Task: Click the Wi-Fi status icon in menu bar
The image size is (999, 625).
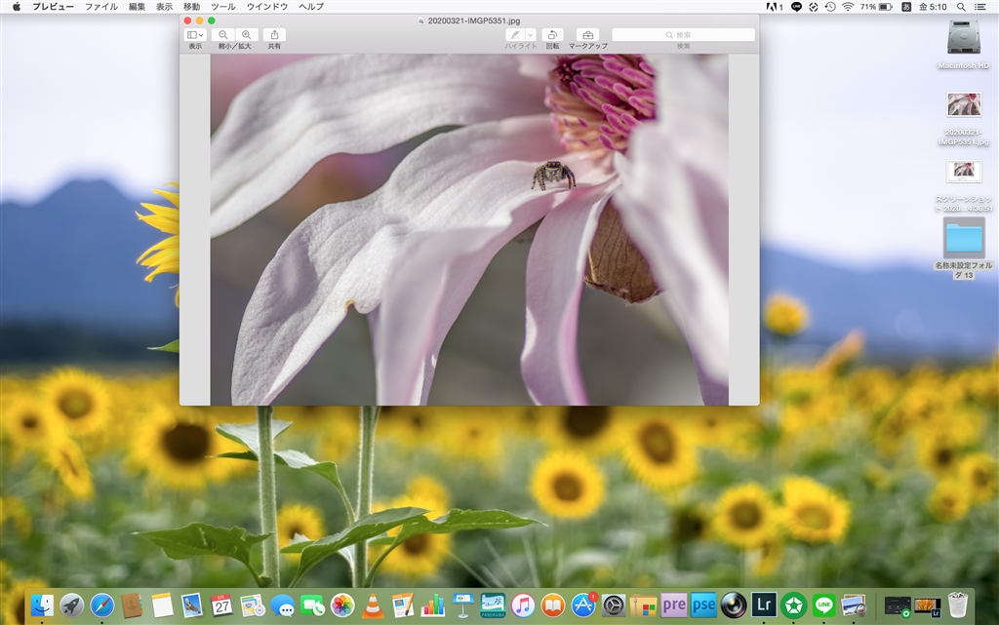Action: pyautogui.click(x=847, y=7)
